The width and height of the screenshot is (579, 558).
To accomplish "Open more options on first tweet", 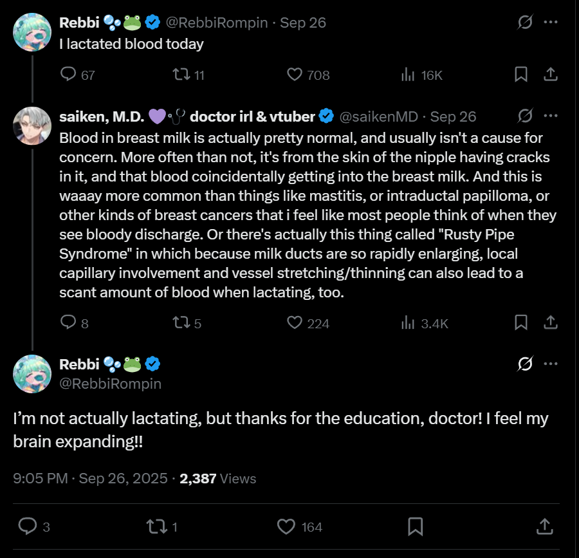I will coord(551,23).
